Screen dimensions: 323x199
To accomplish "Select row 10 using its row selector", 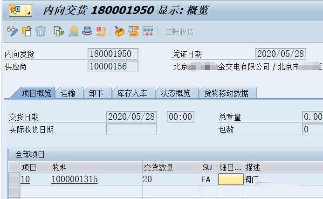I will click(x=14, y=179).
